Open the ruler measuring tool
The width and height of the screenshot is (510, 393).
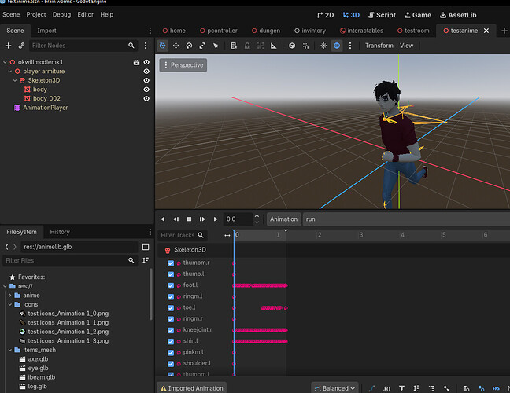coord(274,46)
